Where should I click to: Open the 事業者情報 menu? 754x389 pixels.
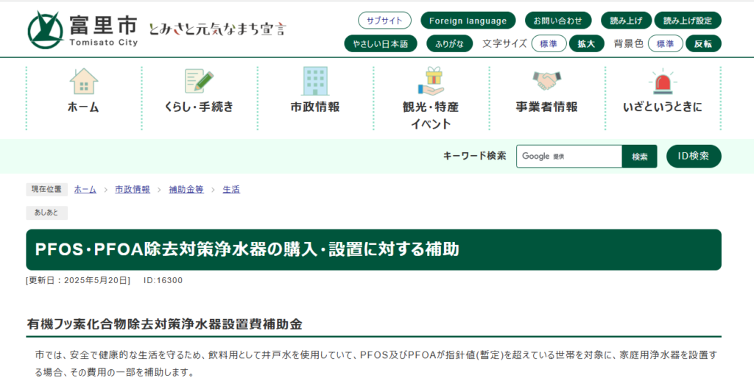(547, 107)
